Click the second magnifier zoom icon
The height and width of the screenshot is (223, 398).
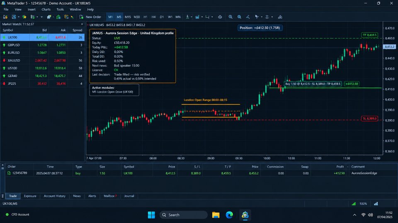click(239, 17)
